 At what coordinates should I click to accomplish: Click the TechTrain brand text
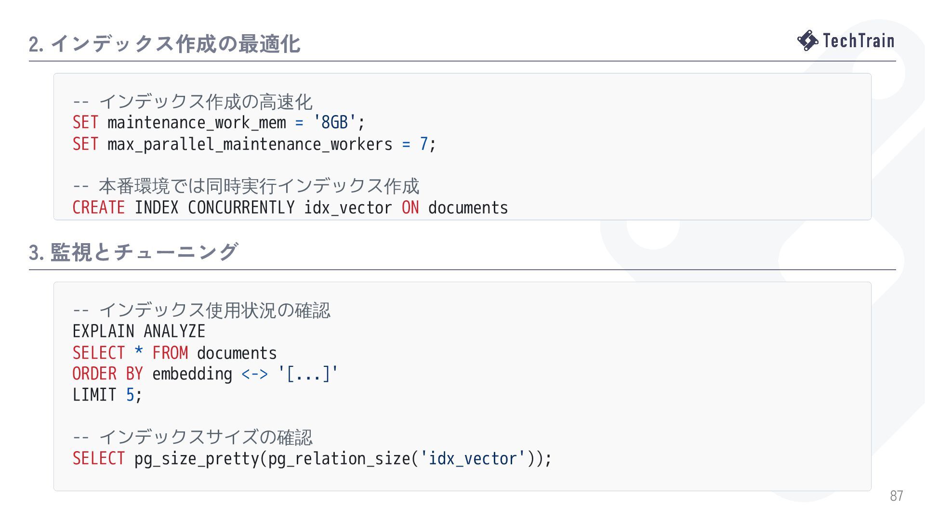(859, 40)
